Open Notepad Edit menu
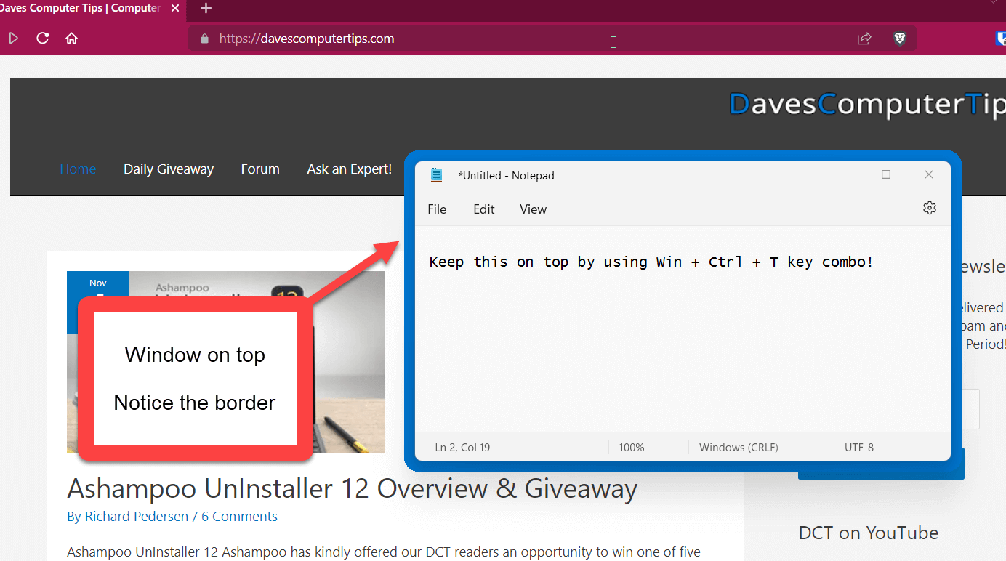The image size is (1006, 561). (x=484, y=209)
